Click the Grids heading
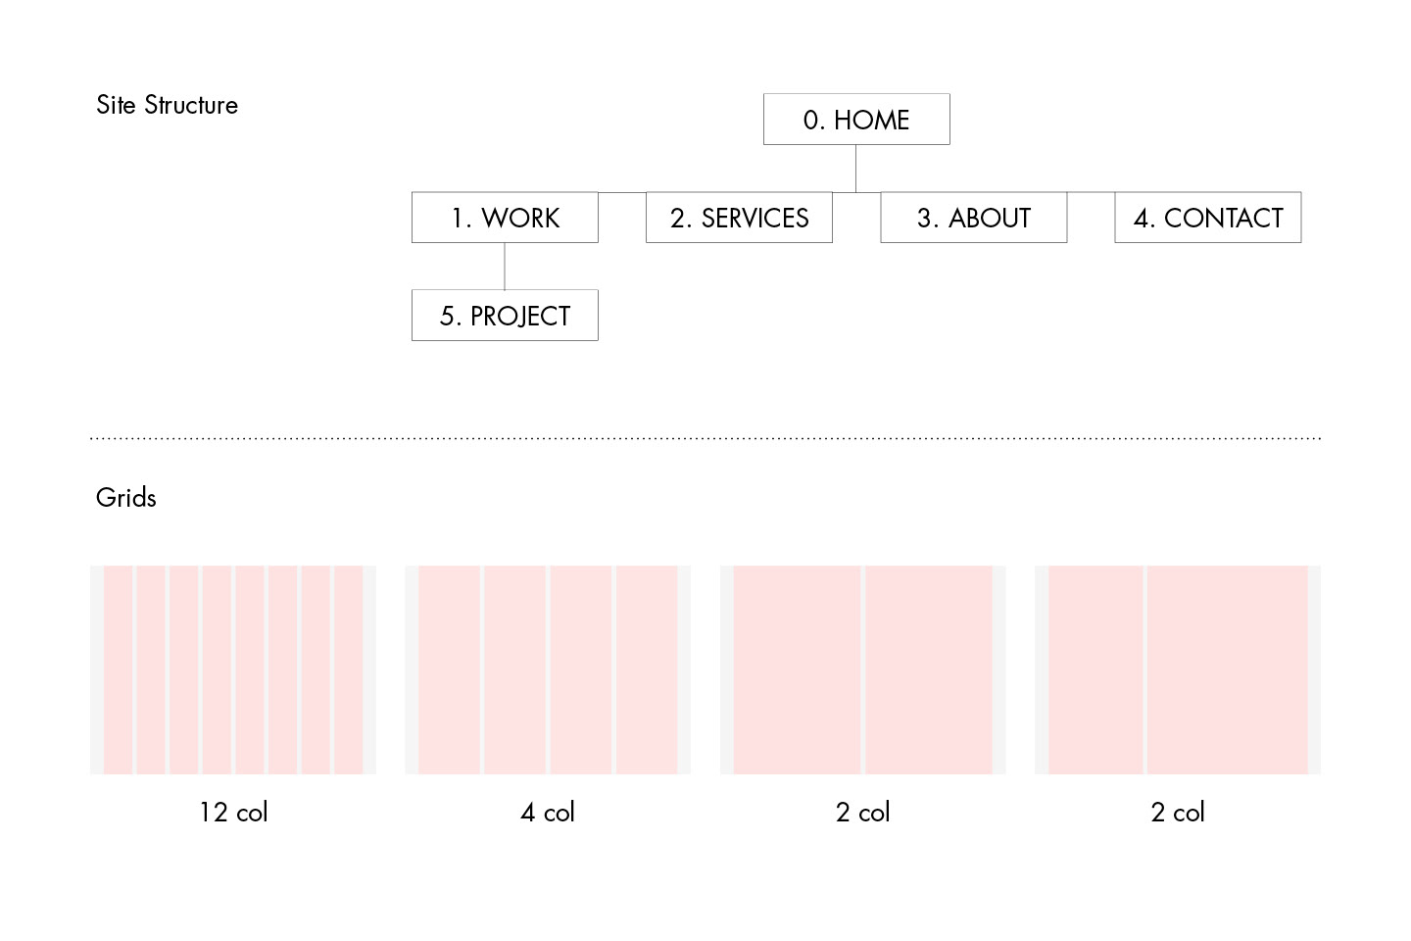1411x941 pixels. 126,497
